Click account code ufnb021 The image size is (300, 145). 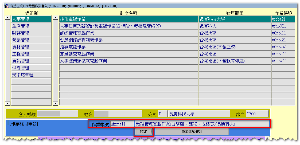tap(283, 26)
